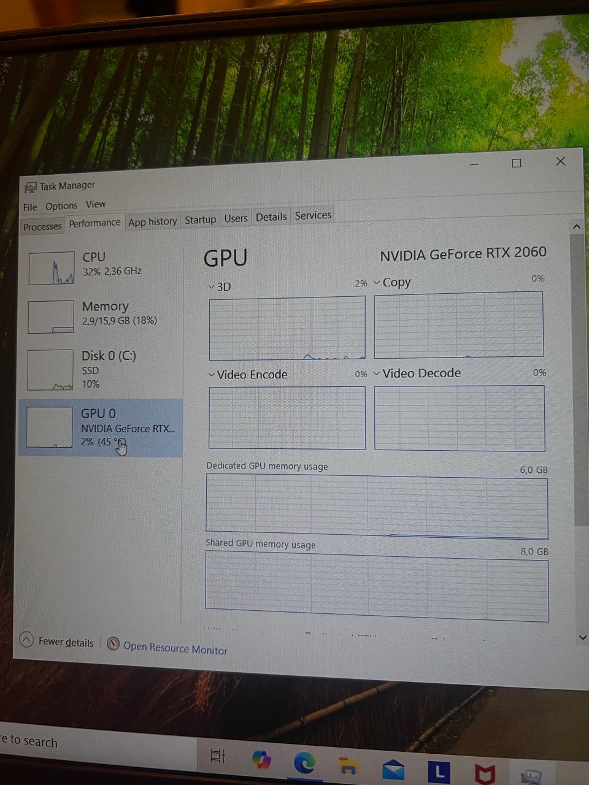Click the Shared GPU memory usage graph

click(377, 586)
